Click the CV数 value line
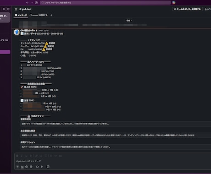This screenshot has width=211, height=174. (28, 56)
